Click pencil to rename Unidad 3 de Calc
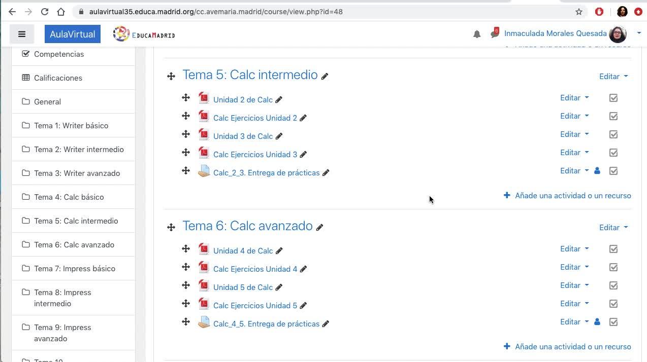 tap(279, 136)
